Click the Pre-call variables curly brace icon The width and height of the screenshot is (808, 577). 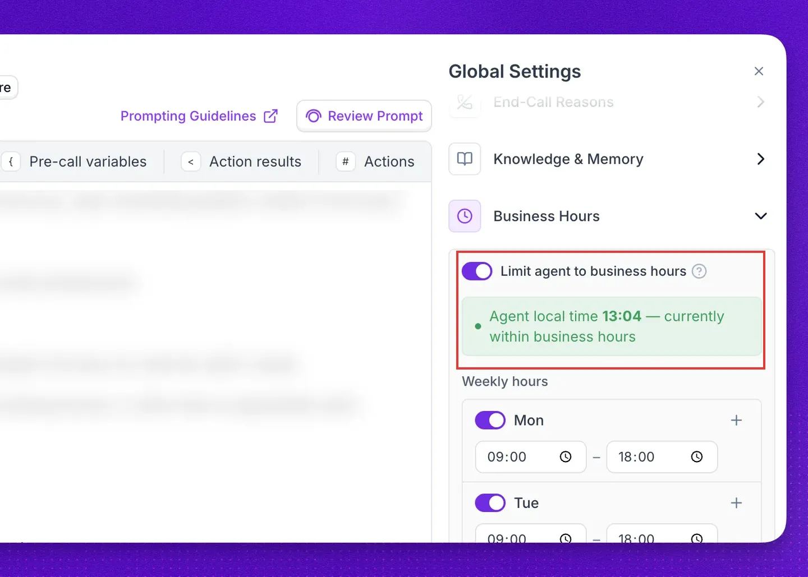(x=11, y=161)
